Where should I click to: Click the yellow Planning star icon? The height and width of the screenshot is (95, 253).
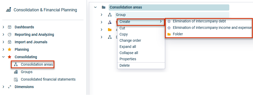pos(10,49)
